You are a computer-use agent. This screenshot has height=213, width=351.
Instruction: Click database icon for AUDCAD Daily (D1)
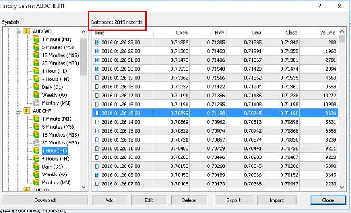tap(36, 87)
